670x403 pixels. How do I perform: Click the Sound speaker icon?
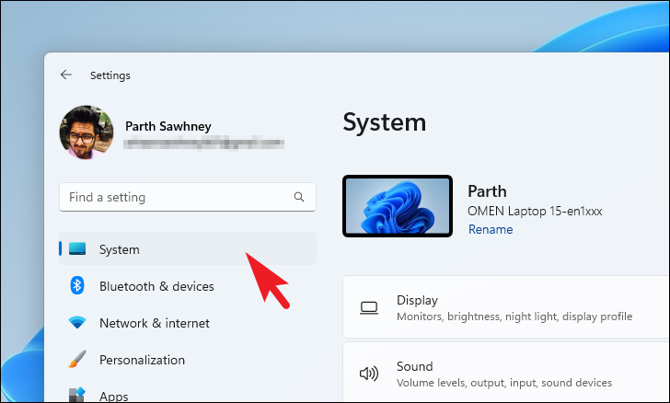click(369, 374)
